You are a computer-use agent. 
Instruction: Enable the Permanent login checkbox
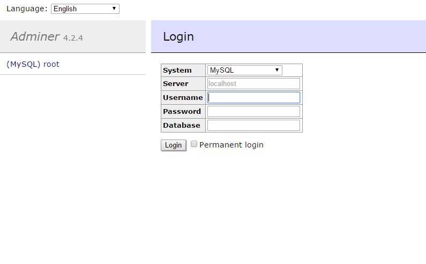point(194,144)
